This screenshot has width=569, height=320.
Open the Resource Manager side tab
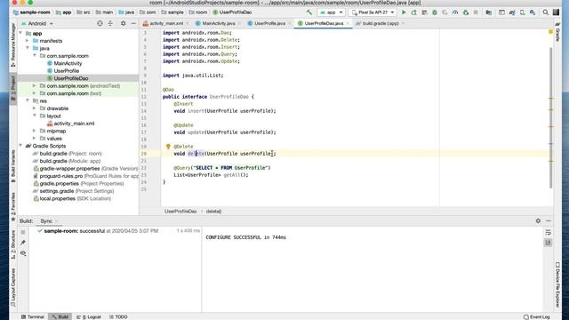pos(13,44)
